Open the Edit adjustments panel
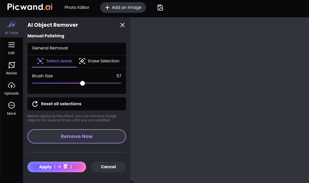The image size is (309, 183). click(x=12, y=48)
